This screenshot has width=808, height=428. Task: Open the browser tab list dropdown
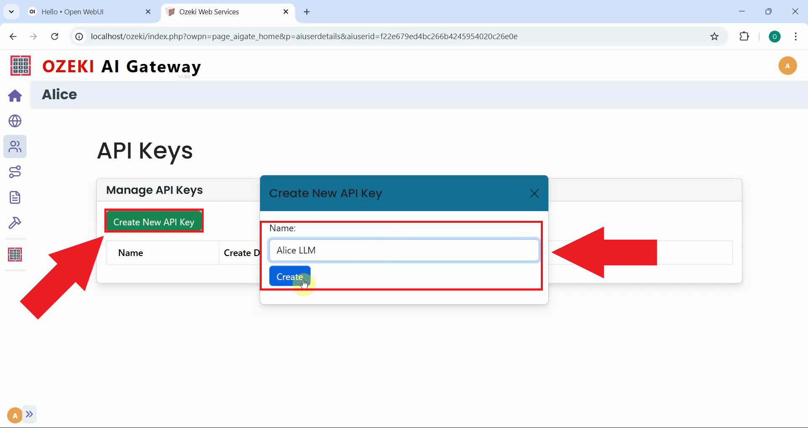11,11
